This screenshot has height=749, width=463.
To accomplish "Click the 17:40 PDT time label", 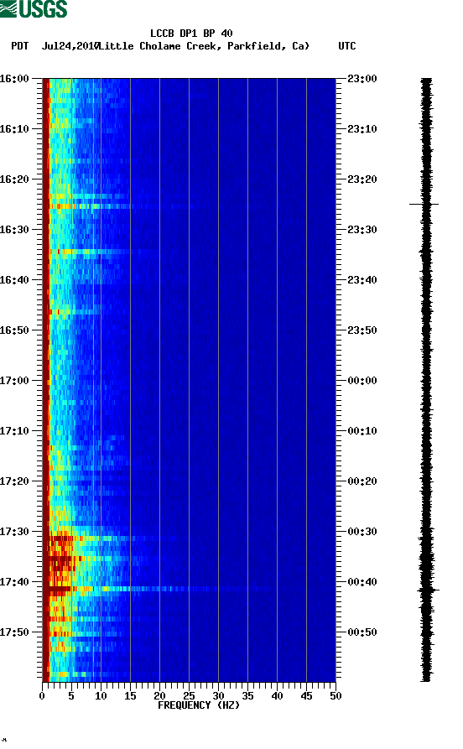I will pos(14,582).
